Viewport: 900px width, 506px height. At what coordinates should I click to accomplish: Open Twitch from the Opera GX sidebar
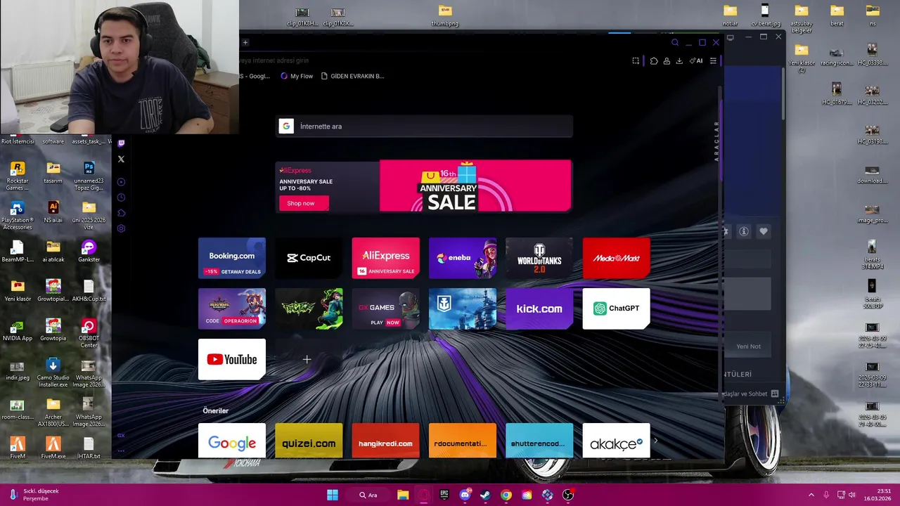coord(121,143)
